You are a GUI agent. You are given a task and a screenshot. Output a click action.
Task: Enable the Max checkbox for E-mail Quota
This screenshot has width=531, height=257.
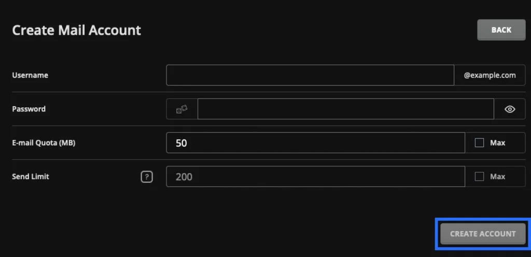pyautogui.click(x=479, y=143)
